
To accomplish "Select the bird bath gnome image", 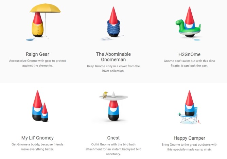I will click(113, 106).
